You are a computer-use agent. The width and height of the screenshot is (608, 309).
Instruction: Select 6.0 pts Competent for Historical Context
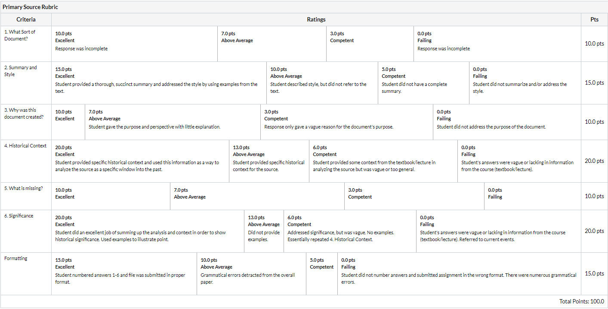coord(383,161)
